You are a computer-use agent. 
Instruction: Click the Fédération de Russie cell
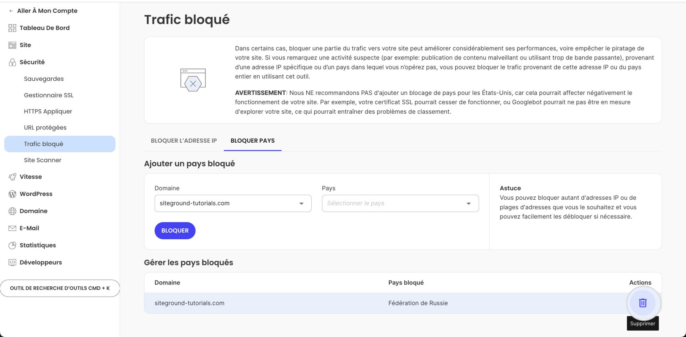pos(418,303)
